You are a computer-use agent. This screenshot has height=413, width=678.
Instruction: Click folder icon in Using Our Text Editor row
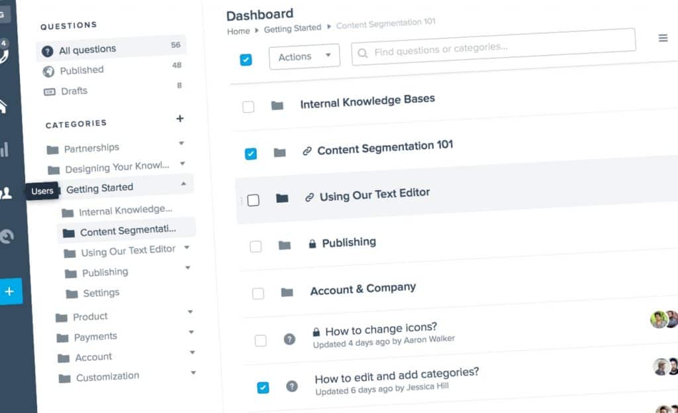click(282, 198)
